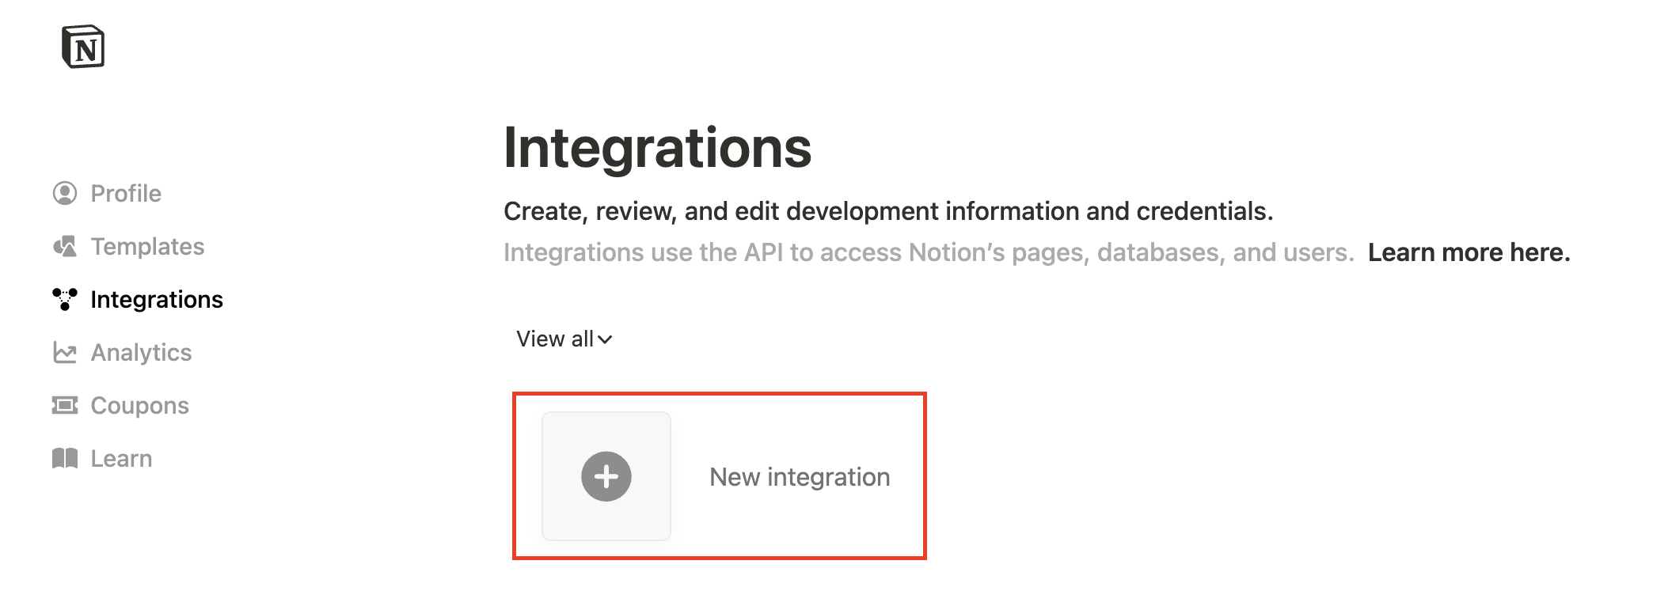
Task: Expand the View all chevron
Action: (x=606, y=340)
